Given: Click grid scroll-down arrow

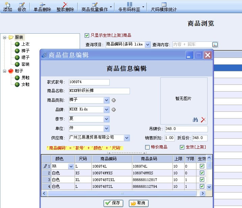Looking at the screenshot, I should click(209, 187).
